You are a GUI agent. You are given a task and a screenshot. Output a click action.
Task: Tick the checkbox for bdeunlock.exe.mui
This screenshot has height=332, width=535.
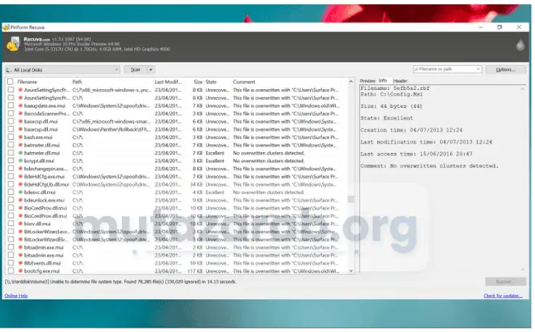pos(11,199)
